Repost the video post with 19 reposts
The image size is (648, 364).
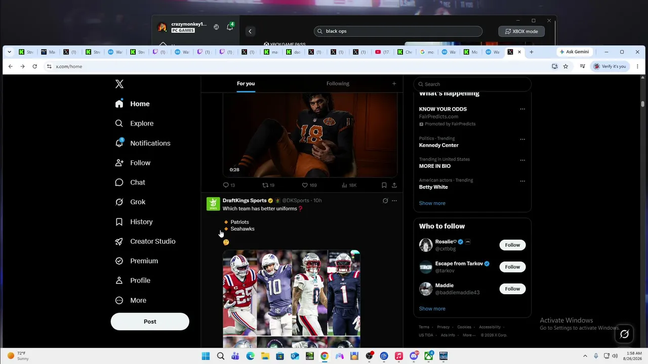pyautogui.click(x=268, y=185)
